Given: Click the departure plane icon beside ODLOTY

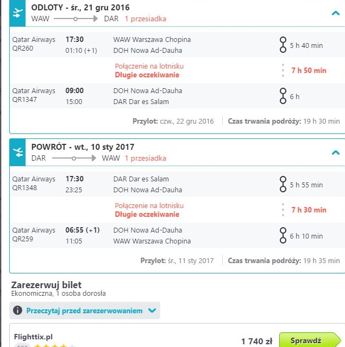Looking at the screenshot, I should pos(18,13).
